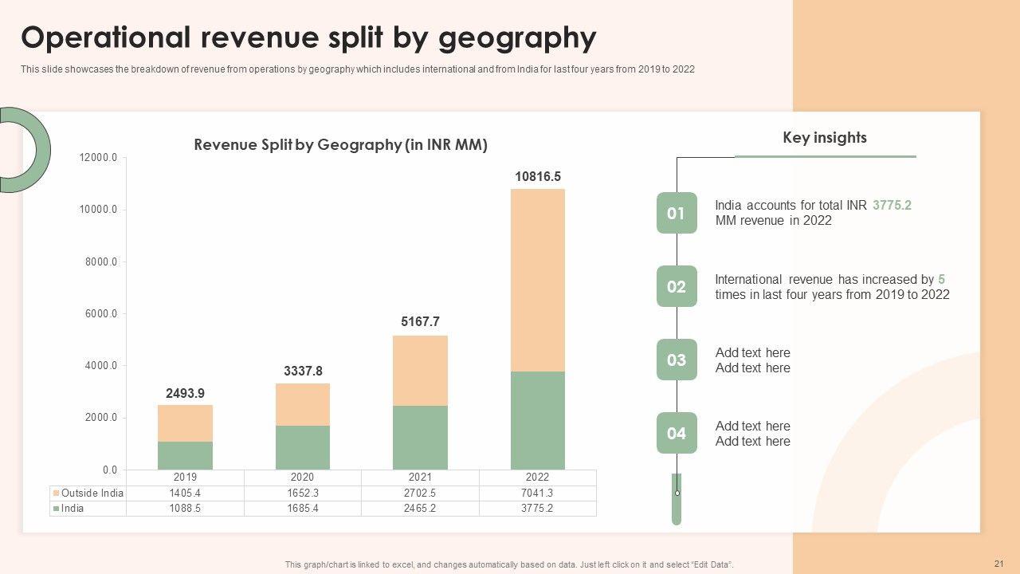1020x574 pixels.
Task: Select the 1088.5 table cell
Action: click(185, 509)
